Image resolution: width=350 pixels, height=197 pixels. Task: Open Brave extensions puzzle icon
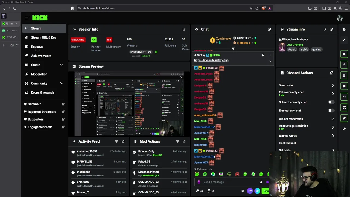[x=310, y=8]
